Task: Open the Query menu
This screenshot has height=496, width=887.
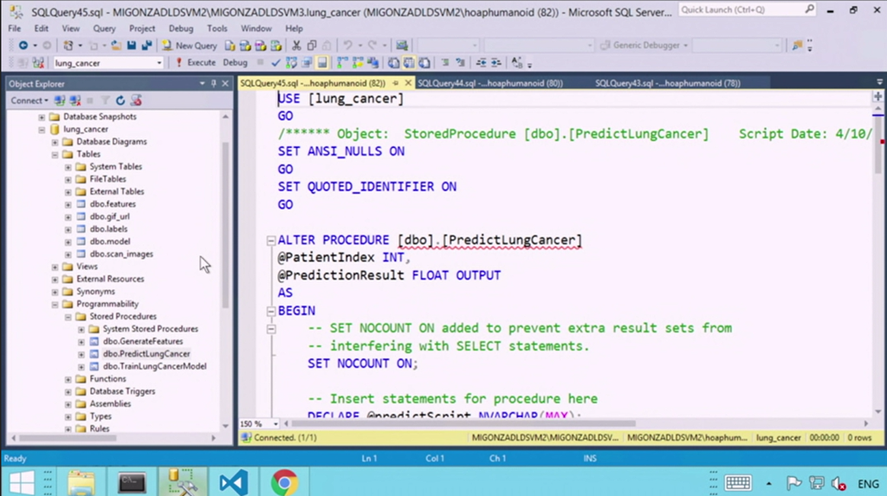Action: [104, 29]
